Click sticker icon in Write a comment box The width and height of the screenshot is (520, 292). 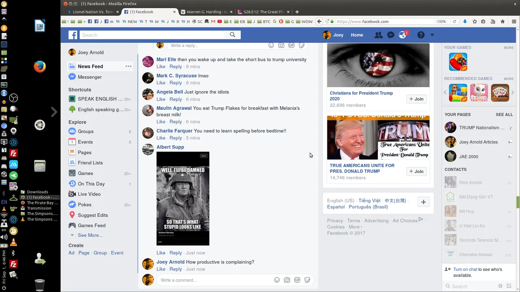[307, 280]
